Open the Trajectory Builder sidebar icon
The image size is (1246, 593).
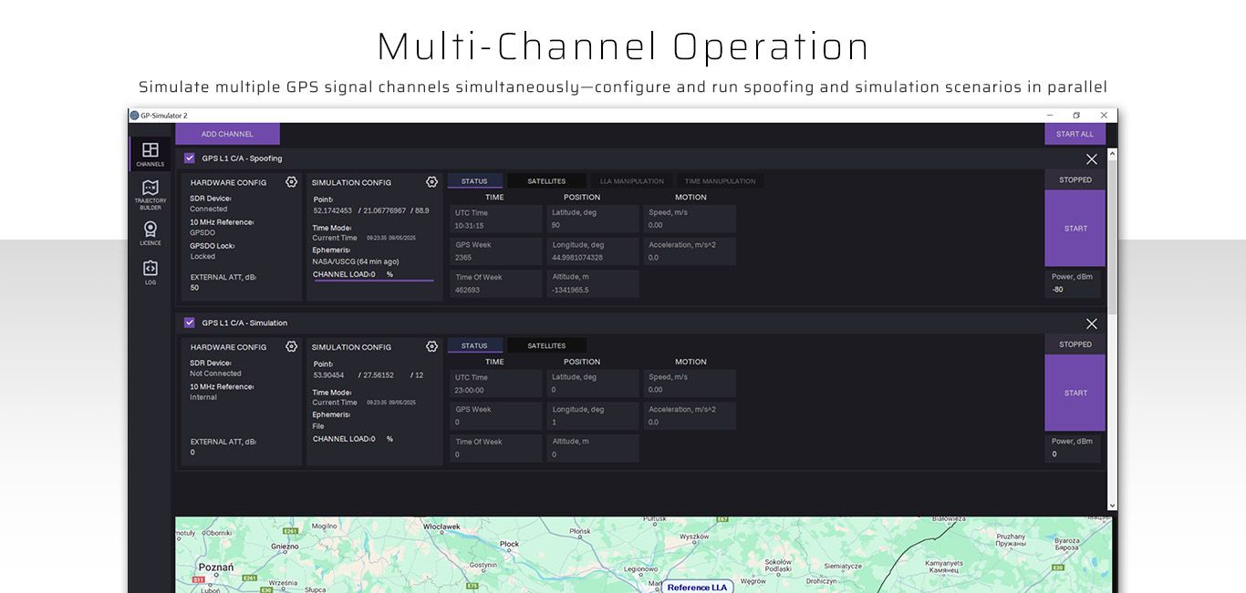pyautogui.click(x=150, y=193)
